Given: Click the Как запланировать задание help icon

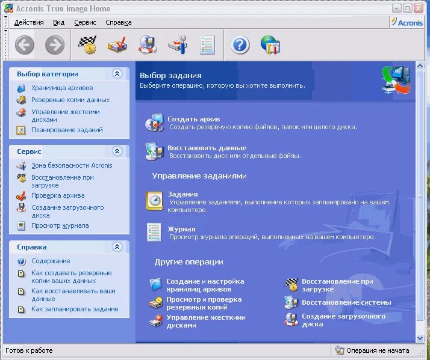Looking at the screenshot, I should click(x=21, y=310).
